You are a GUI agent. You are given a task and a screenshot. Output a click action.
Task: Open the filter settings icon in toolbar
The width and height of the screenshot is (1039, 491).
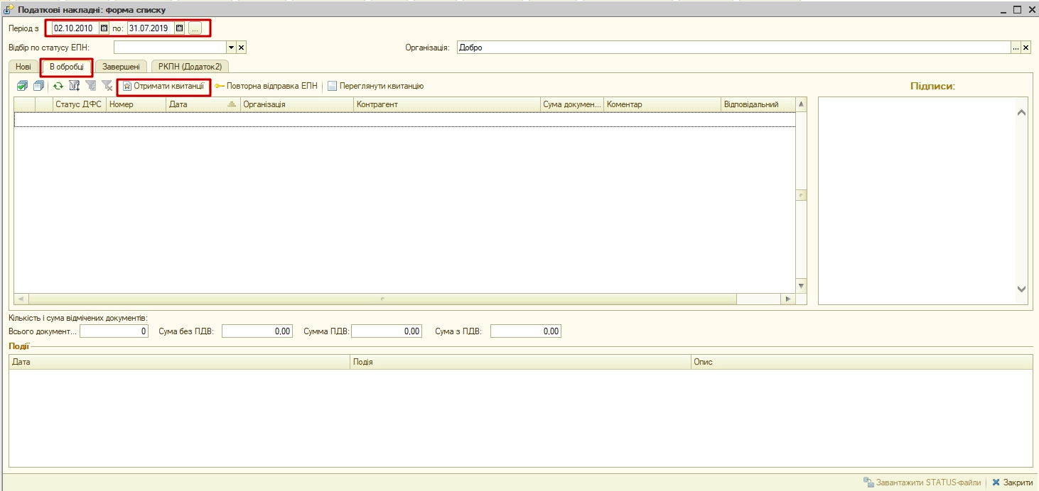point(74,86)
